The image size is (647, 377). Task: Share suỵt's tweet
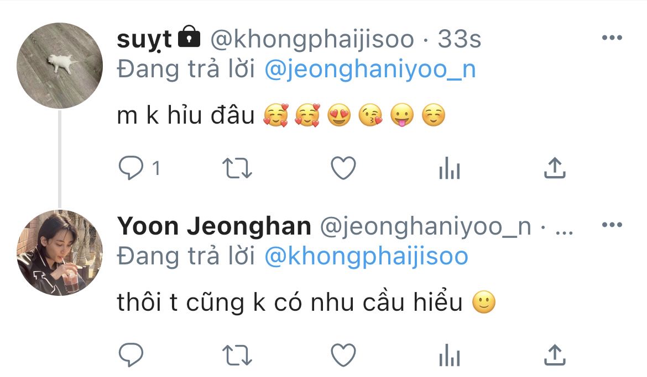[x=555, y=168]
